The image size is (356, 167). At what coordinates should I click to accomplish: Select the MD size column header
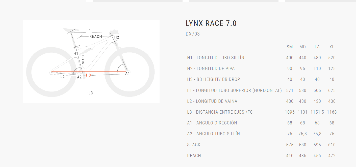(x=302, y=47)
